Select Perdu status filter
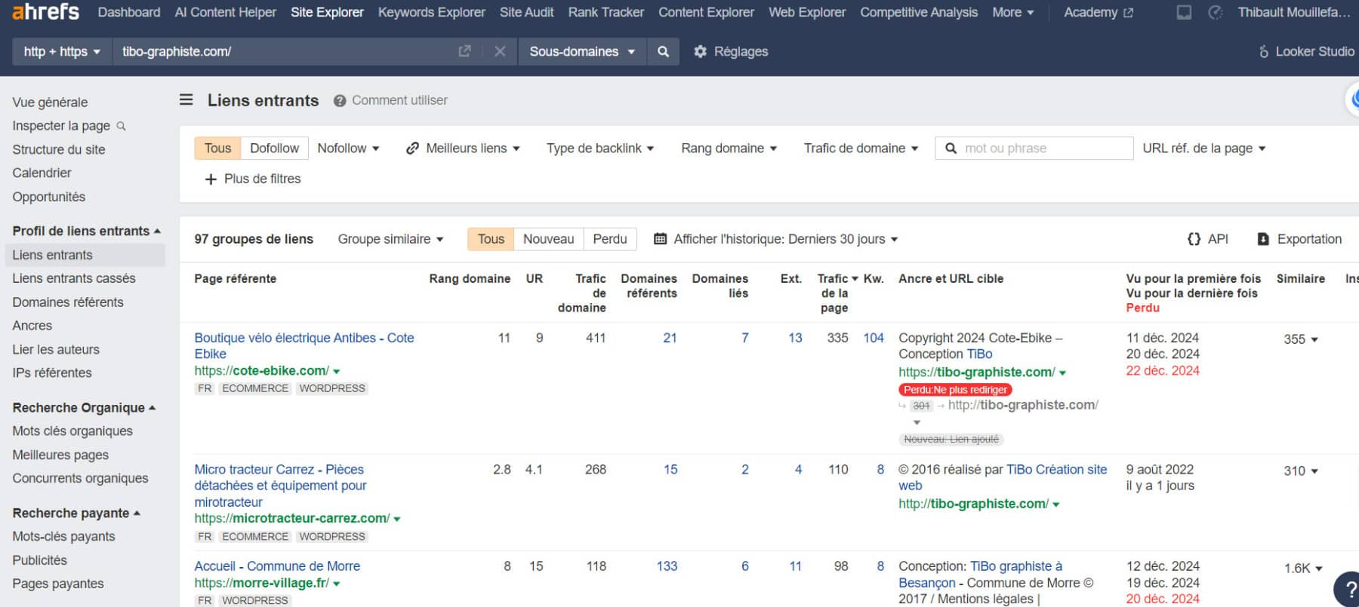The width and height of the screenshot is (1359, 607). tap(610, 239)
